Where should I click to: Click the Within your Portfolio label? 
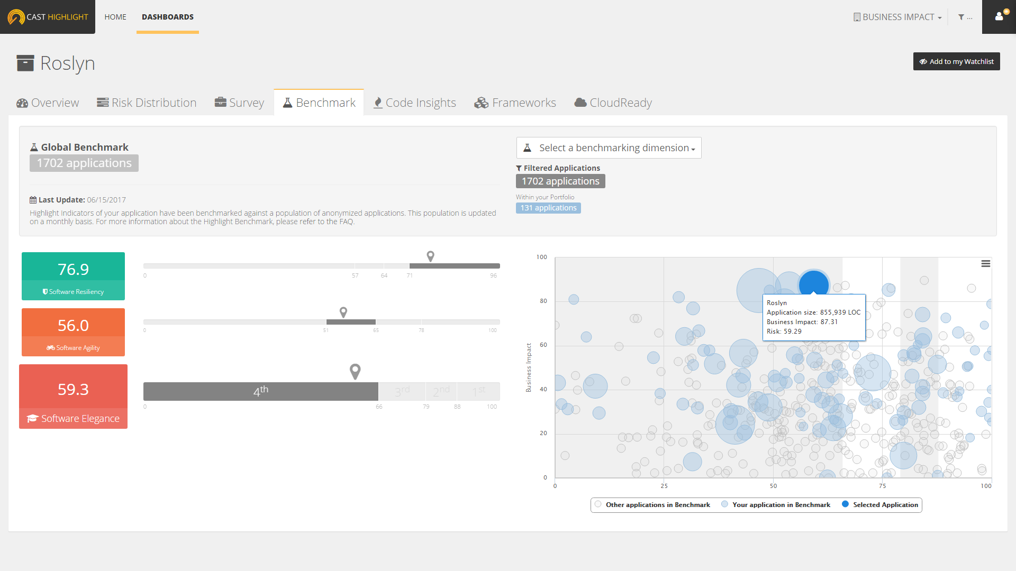click(545, 197)
